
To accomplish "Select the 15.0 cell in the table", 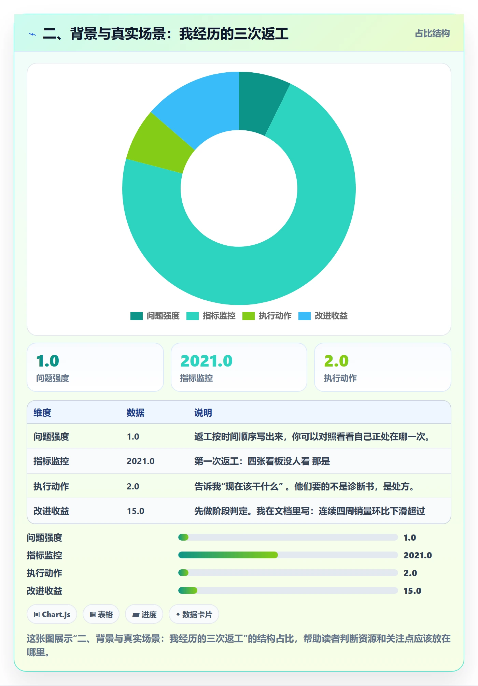I will [x=136, y=511].
